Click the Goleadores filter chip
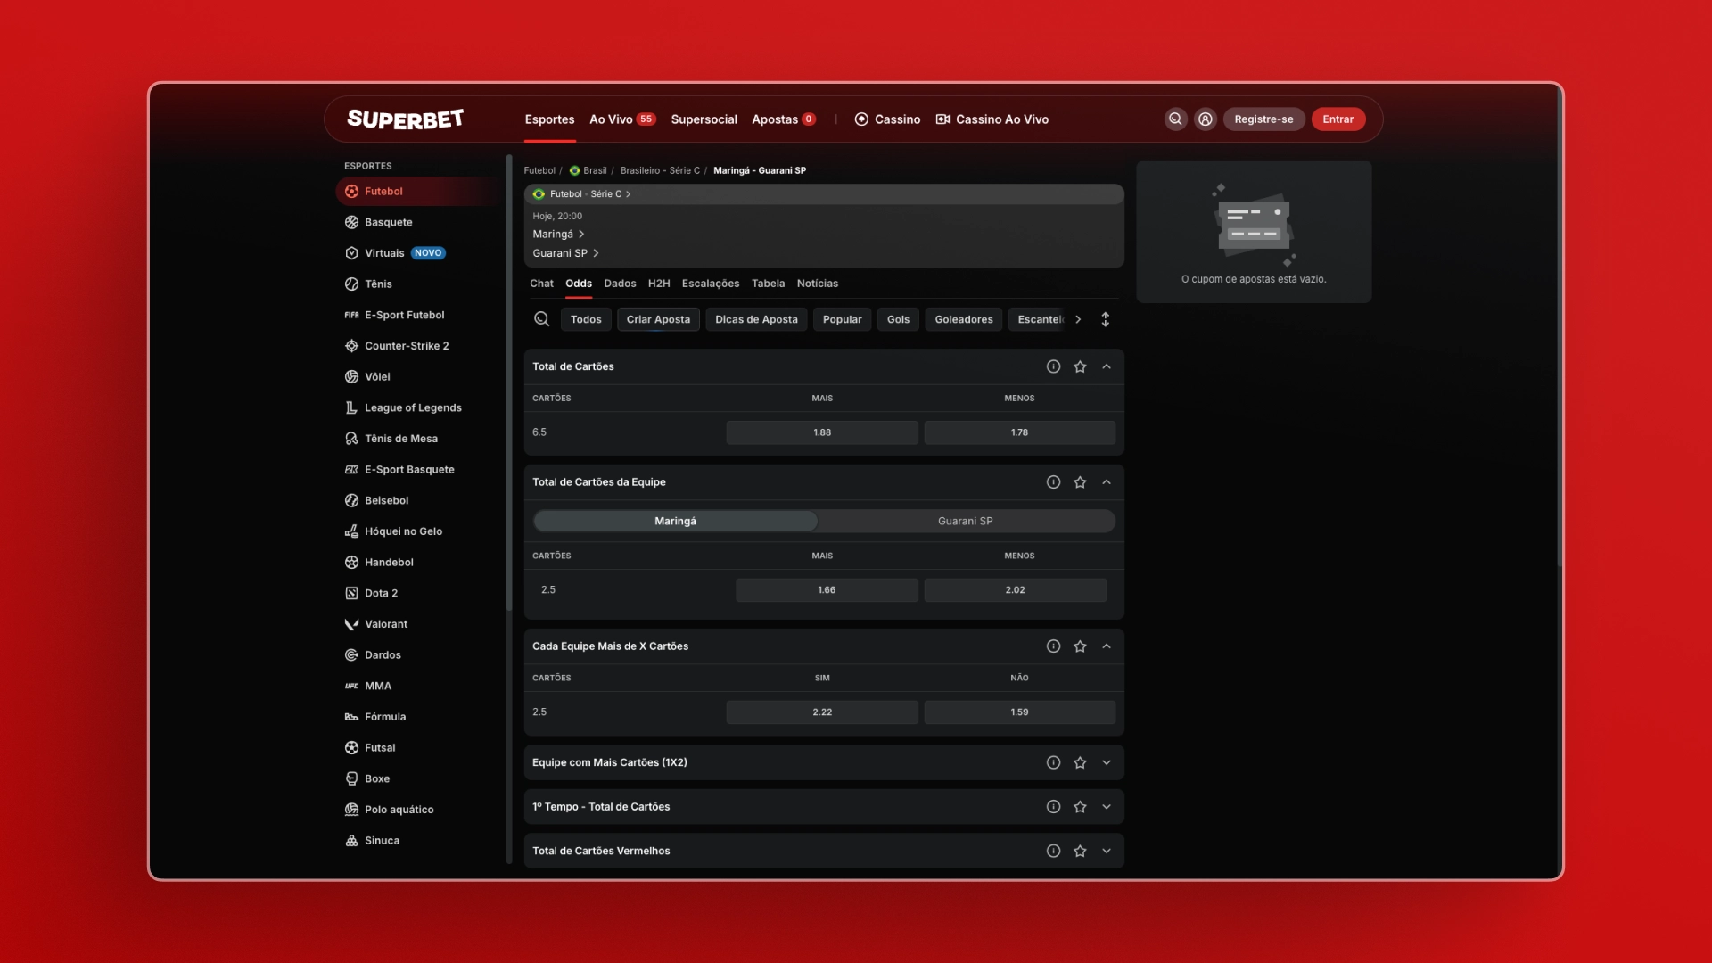This screenshot has height=963, width=1712. pyautogui.click(x=964, y=319)
